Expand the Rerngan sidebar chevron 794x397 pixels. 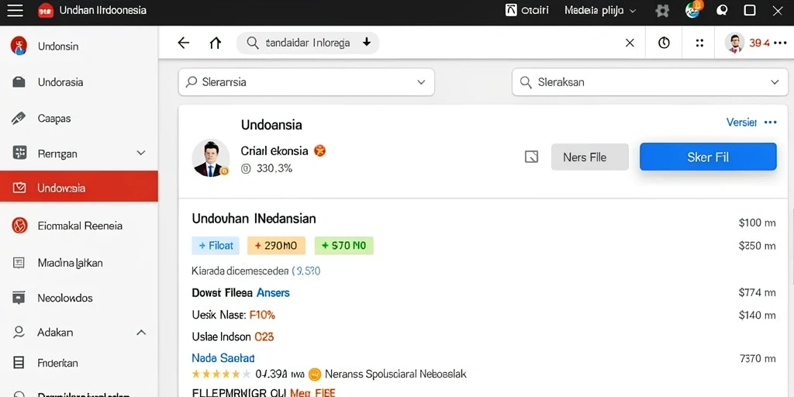(141, 153)
